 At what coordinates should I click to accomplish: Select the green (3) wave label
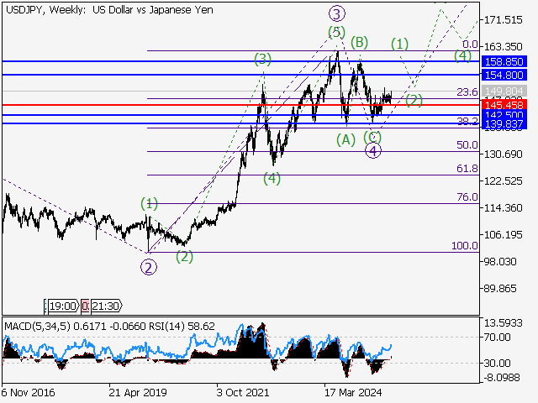pyautogui.click(x=263, y=58)
